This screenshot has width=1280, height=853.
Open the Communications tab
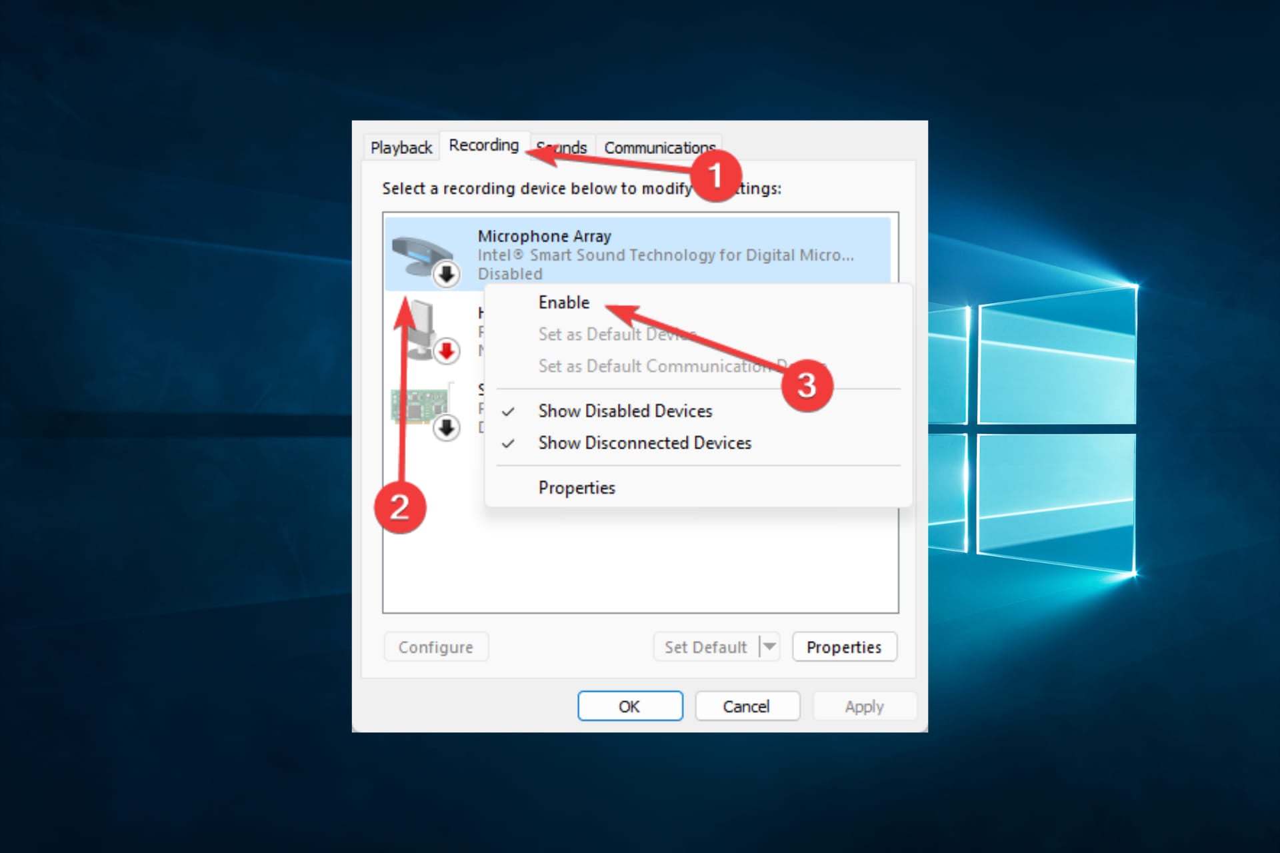click(659, 147)
